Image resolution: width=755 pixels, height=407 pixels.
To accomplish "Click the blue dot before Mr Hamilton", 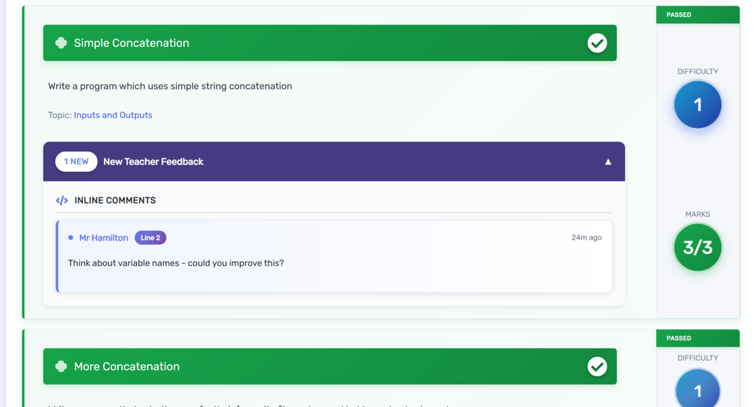I will (71, 237).
